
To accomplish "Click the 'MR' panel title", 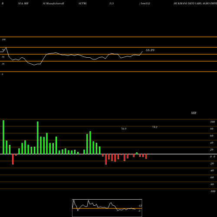I will [194, 113].
